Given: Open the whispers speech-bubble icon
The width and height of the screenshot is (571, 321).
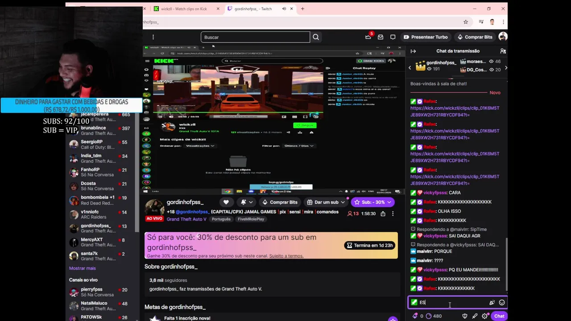Looking at the screenshot, I should coord(393,37).
